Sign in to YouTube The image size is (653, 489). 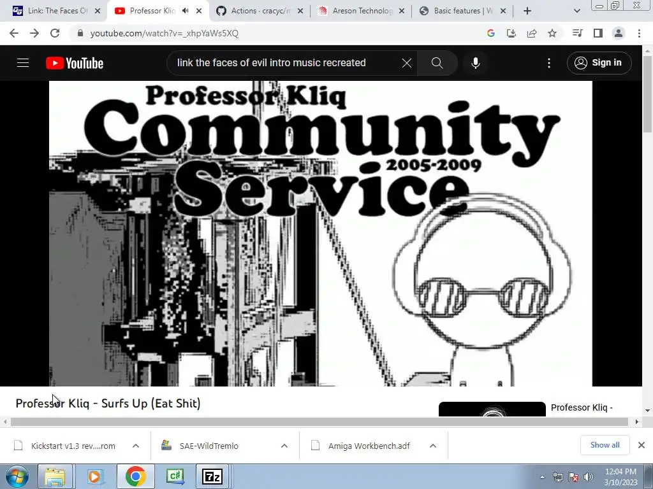point(599,63)
